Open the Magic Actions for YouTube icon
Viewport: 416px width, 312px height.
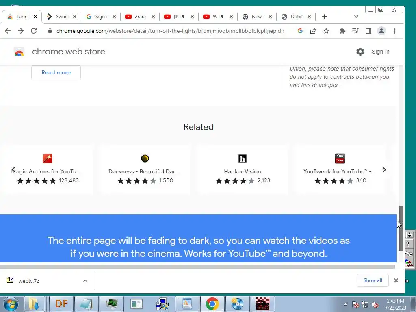pyautogui.click(x=48, y=158)
